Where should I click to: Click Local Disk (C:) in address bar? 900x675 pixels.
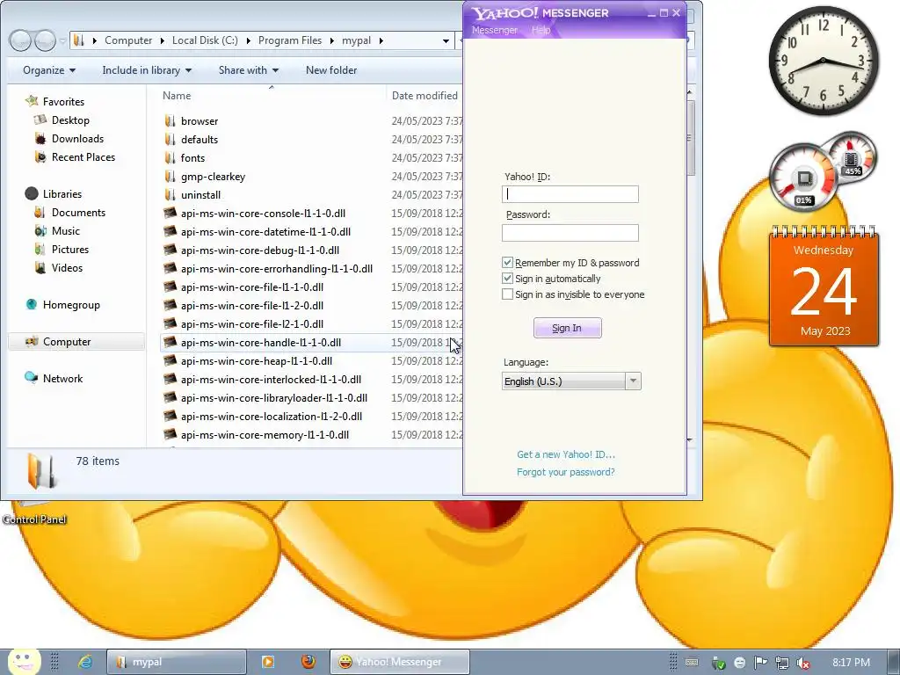[205, 40]
